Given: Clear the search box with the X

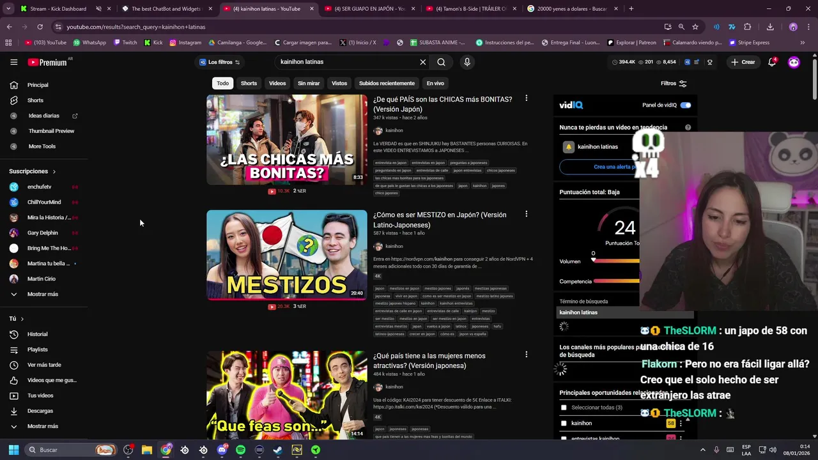Looking at the screenshot, I should pyautogui.click(x=422, y=62).
